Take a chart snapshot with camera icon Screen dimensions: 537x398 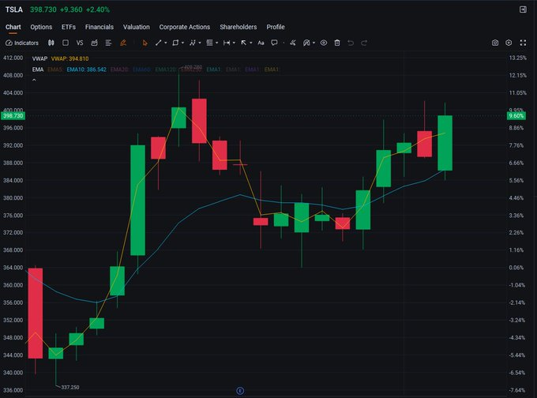click(x=495, y=43)
